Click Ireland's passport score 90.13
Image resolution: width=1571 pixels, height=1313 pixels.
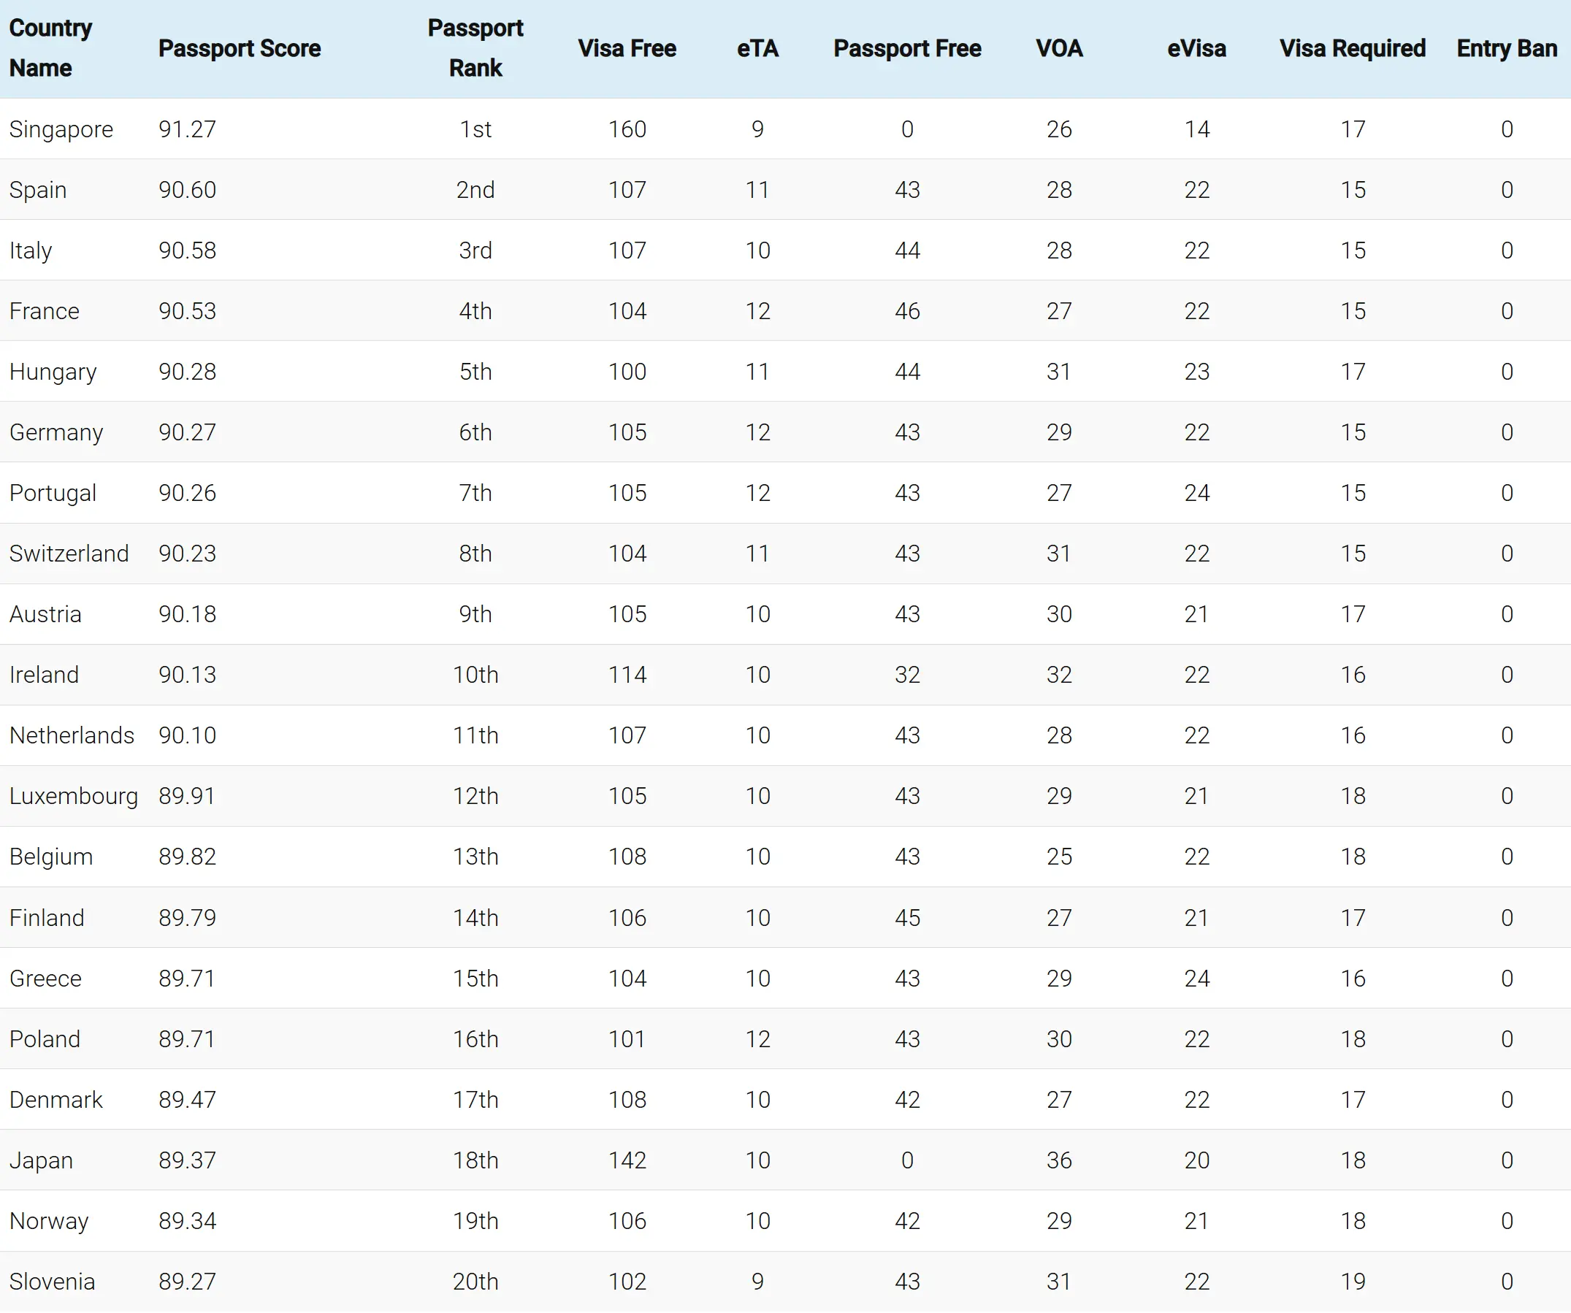coord(187,675)
